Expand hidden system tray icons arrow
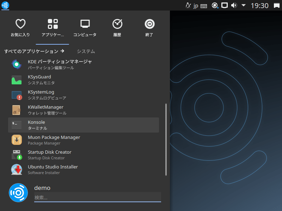 click(244, 5)
